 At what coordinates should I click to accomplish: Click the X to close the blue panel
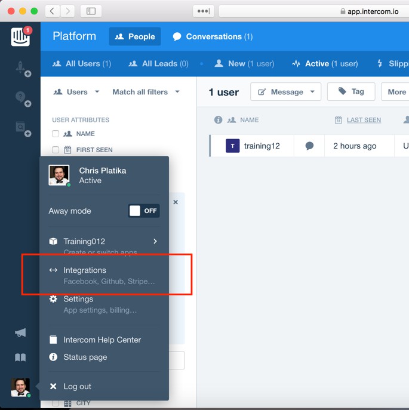point(176,202)
